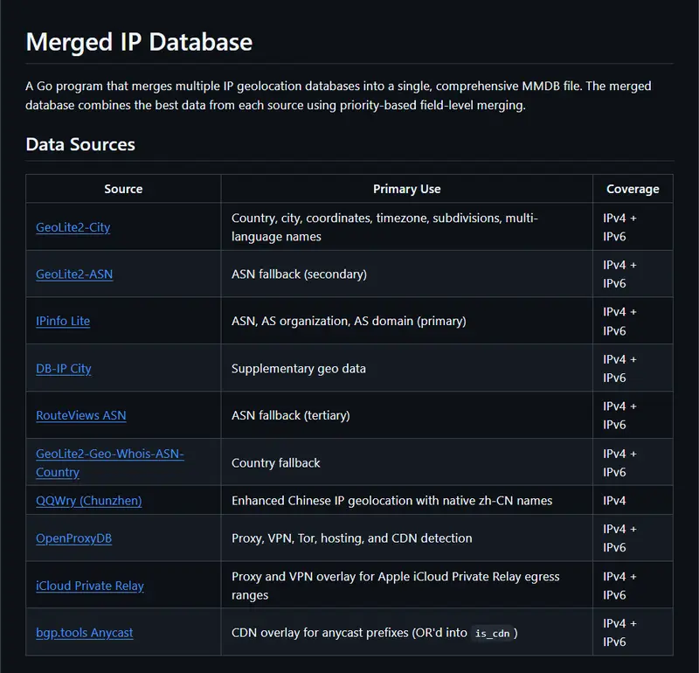Viewport: 699px width, 673px height.
Task: Click the 'A Go program that merges' paragraph
Action: (338, 95)
